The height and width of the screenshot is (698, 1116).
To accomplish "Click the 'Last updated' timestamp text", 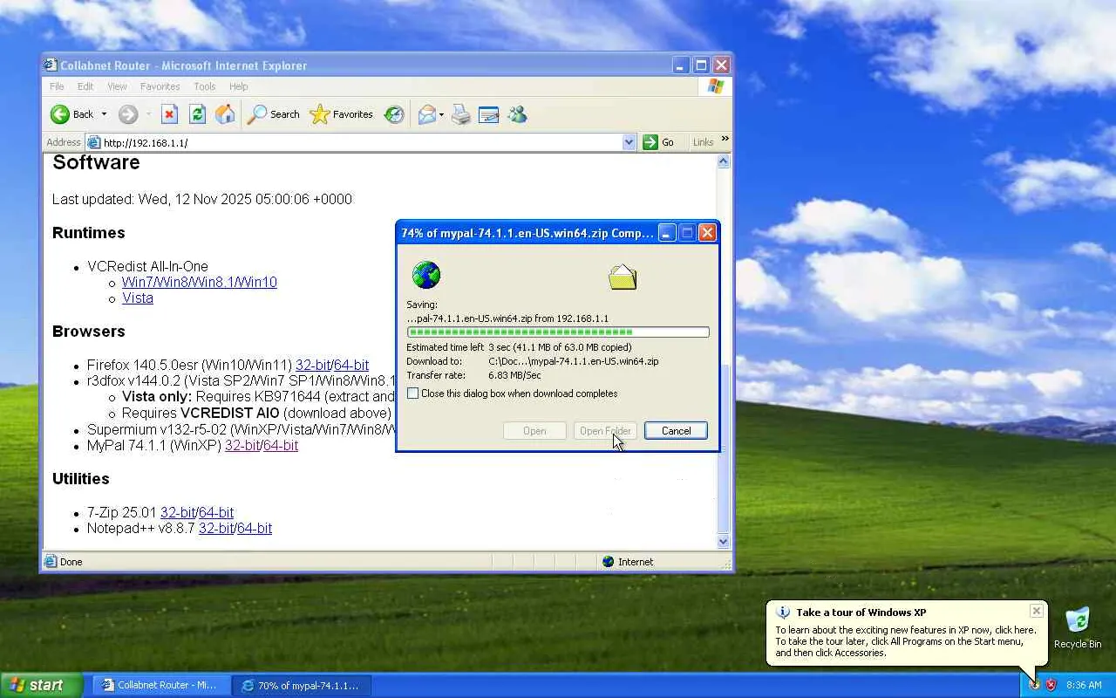I will 202,200.
